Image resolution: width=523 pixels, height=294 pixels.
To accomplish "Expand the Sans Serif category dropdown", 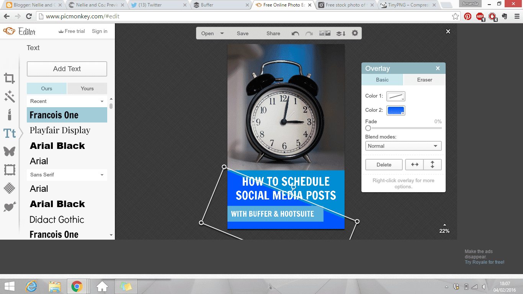I will (x=67, y=175).
